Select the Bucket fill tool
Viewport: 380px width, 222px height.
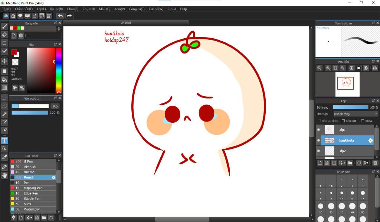[x=4, y=79]
